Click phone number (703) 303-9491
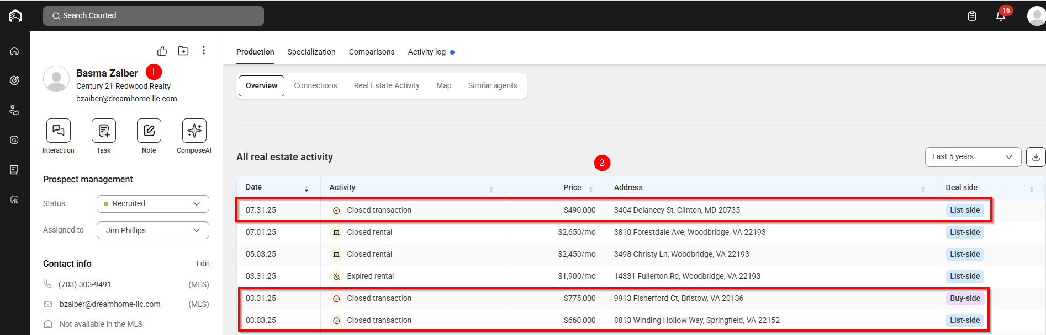 point(84,284)
